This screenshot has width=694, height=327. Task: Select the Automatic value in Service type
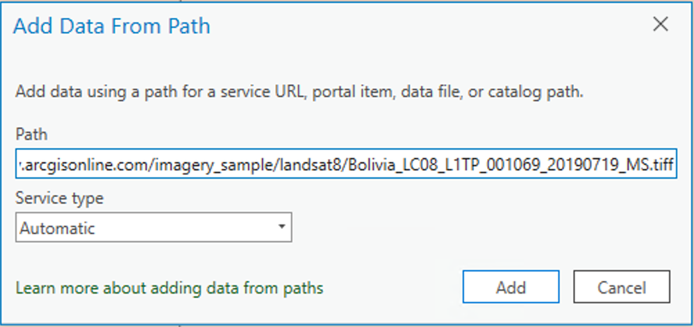point(58,228)
